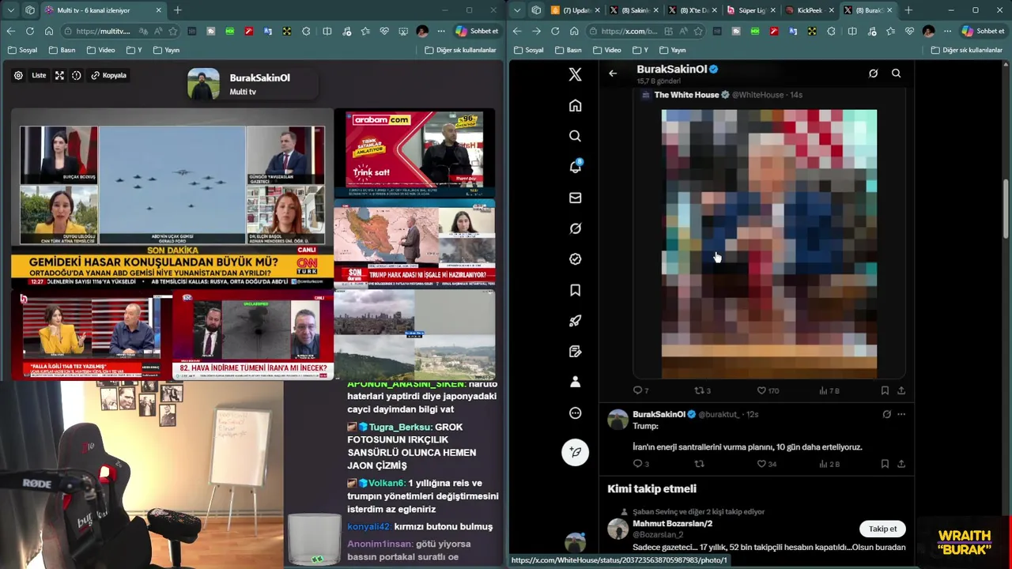Open split screen icon in X browser window
Viewport: 1012px width, 569px height.
(x=852, y=31)
